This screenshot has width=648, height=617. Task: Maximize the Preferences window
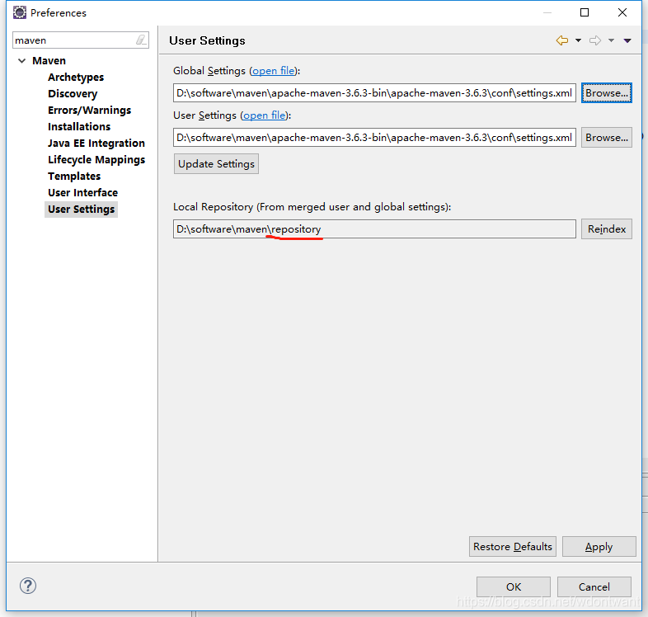pos(585,12)
